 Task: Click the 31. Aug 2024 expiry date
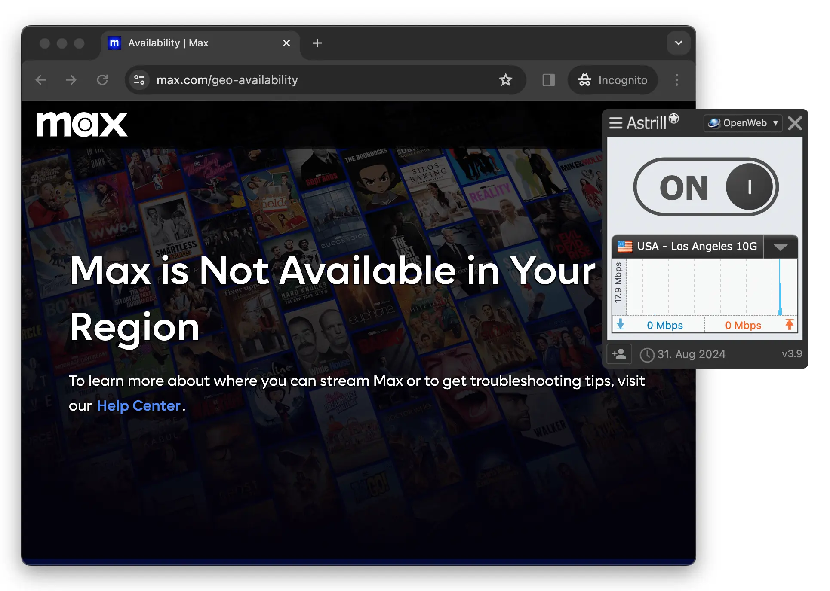click(x=691, y=354)
